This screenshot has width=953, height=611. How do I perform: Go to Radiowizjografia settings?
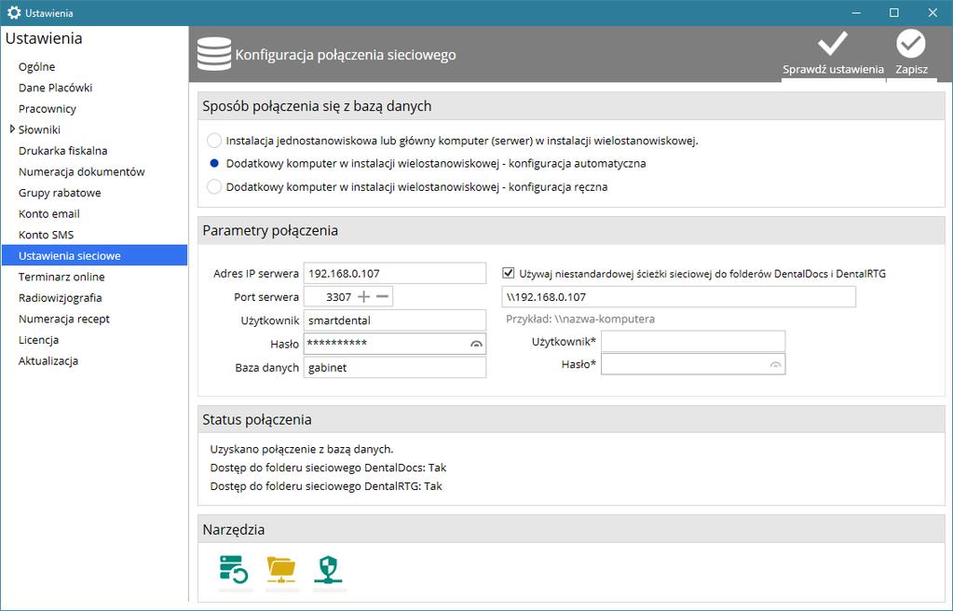(61, 298)
